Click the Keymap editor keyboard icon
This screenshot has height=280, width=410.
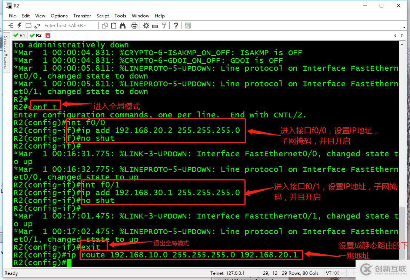click(155, 26)
